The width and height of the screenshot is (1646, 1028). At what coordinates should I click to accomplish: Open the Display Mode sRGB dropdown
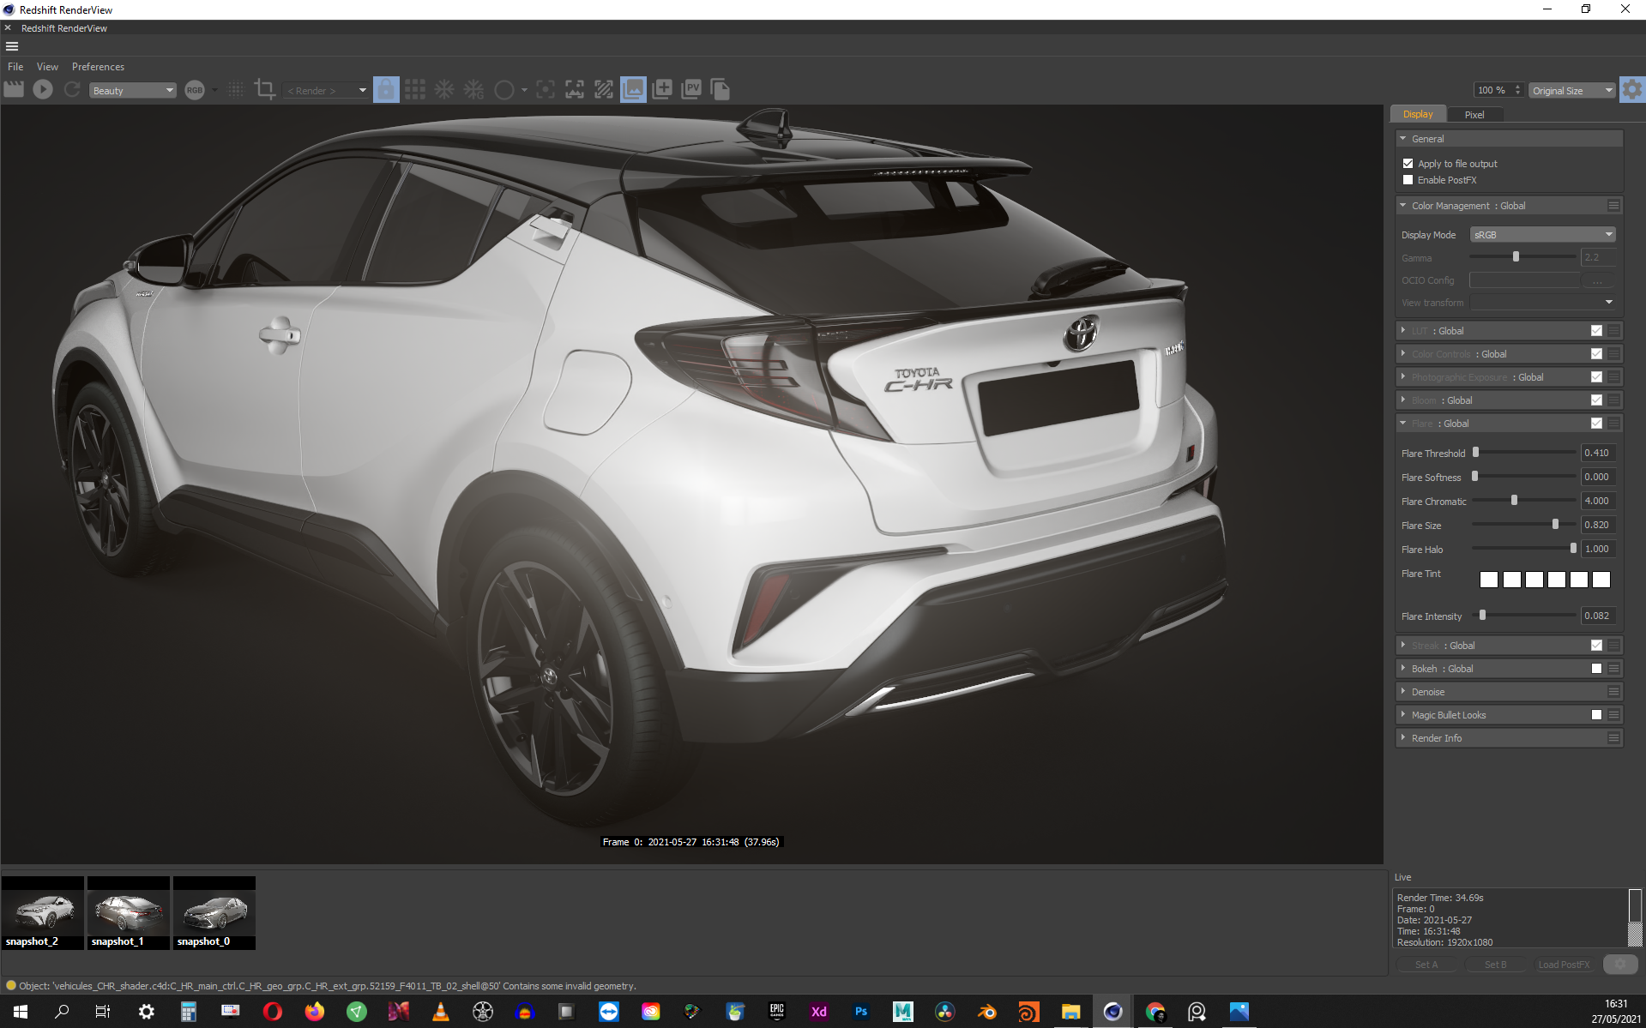click(1542, 235)
